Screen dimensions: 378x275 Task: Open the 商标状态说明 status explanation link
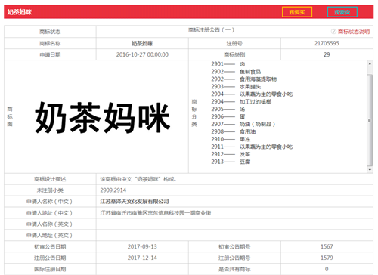pyautogui.click(x=354, y=32)
